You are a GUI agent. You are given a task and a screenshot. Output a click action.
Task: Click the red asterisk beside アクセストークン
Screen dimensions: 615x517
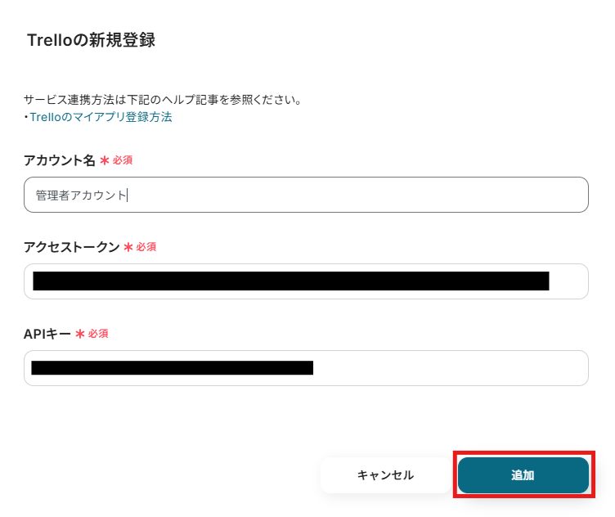click(x=128, y=248)
